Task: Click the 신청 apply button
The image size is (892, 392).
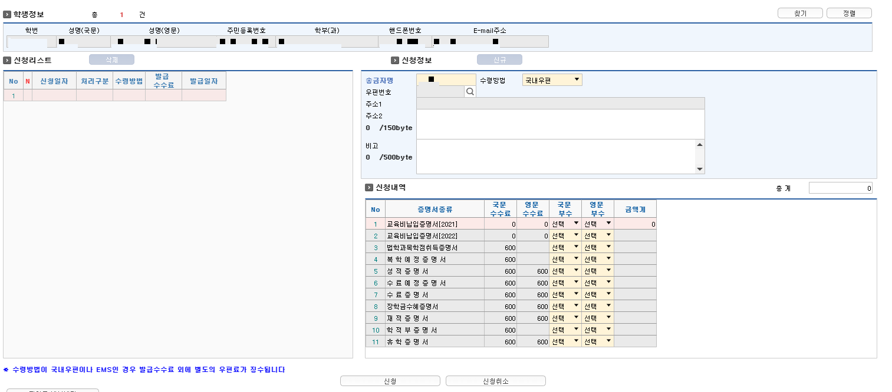Action: (x=390, y=380)
